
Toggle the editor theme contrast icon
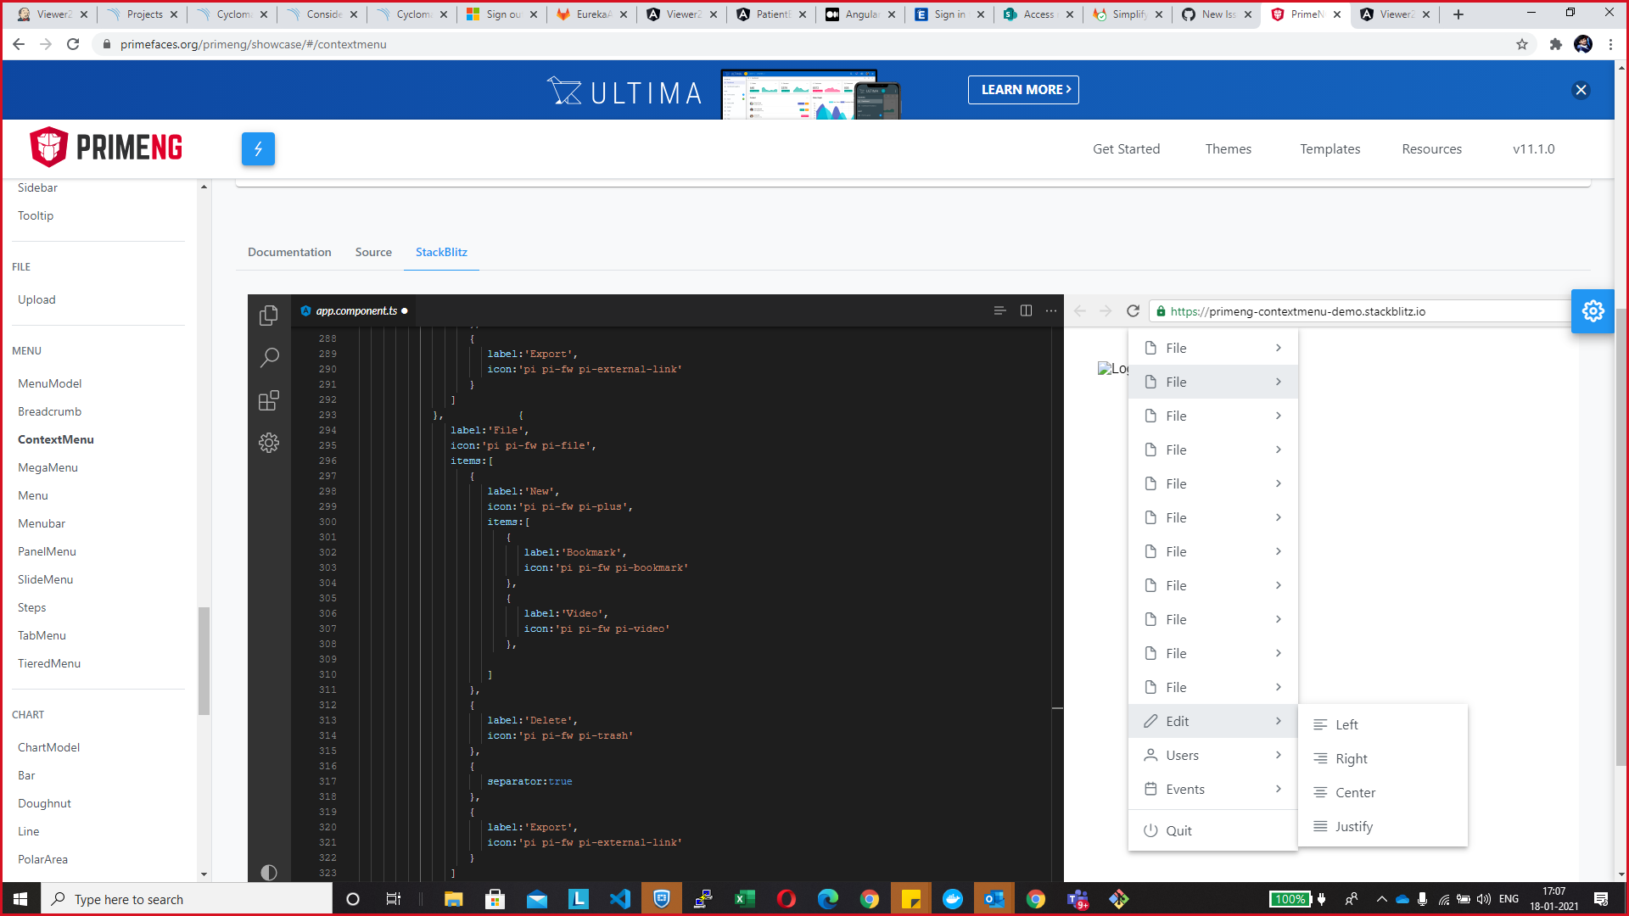coord(269,872)
